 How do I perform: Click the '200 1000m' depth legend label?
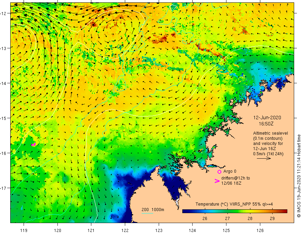(153, 210)
